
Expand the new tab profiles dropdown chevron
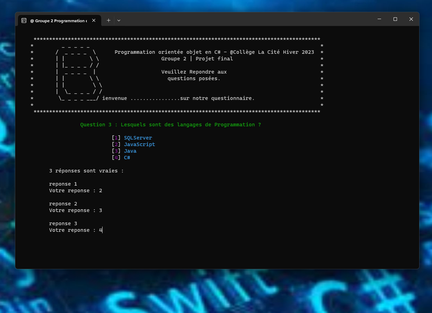click(x=119, y=20)
